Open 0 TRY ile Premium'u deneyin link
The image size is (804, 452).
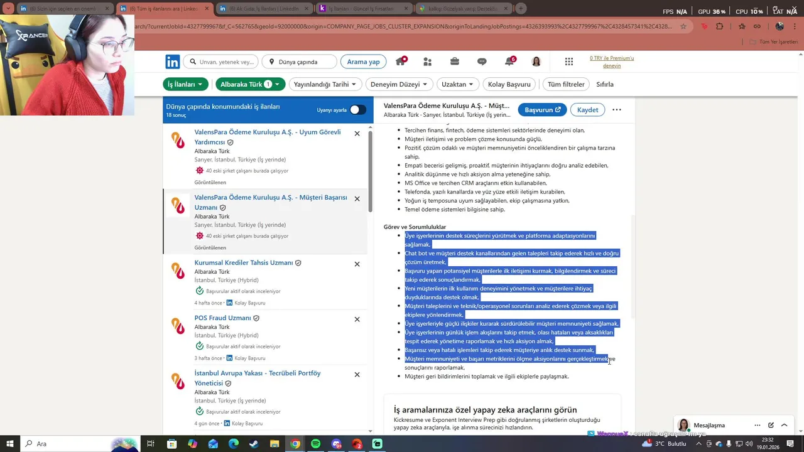[612, 62]
